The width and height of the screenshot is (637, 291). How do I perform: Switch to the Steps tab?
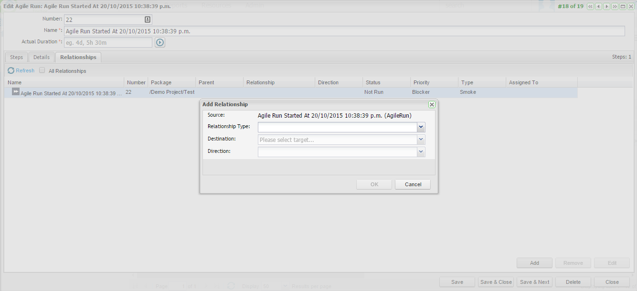tap(16, 57)
